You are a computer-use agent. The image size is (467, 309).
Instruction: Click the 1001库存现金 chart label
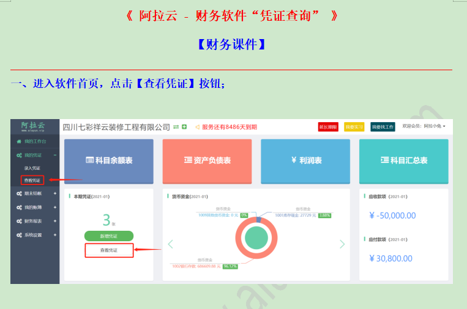point(296,216)
